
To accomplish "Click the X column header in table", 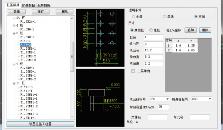I will tap(178, 41).
